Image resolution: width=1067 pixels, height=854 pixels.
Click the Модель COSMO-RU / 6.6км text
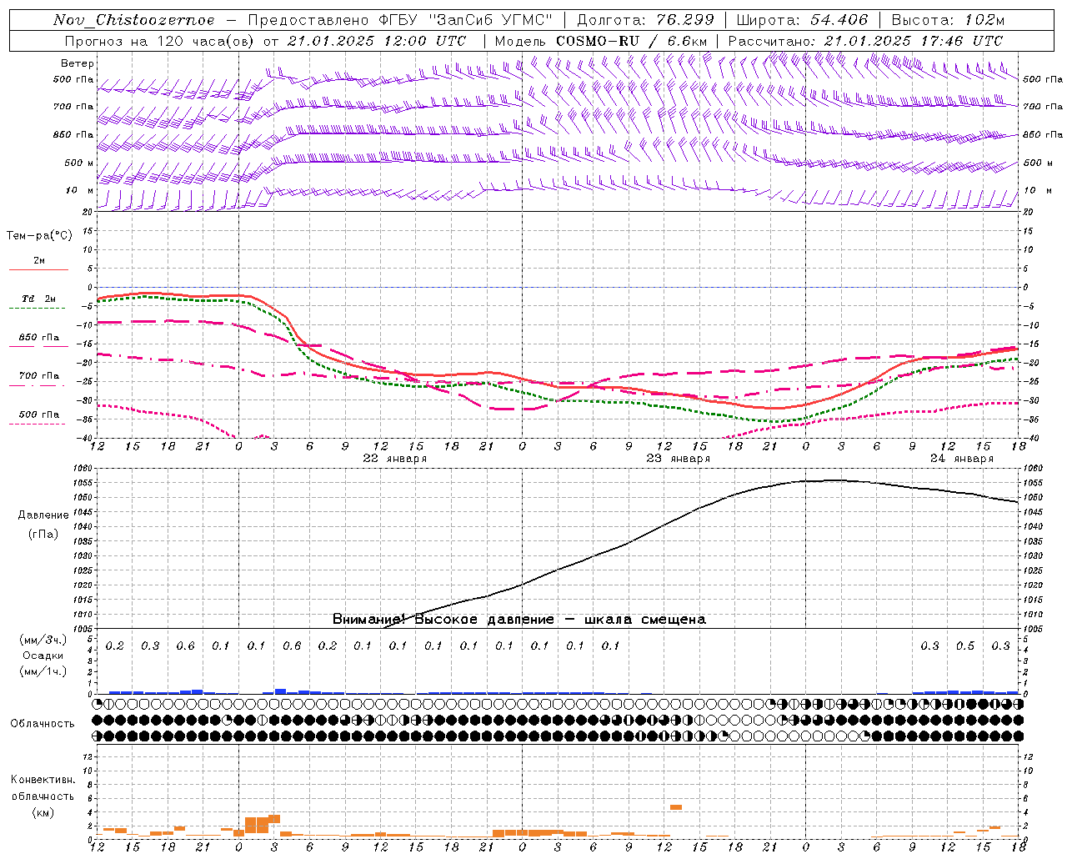[x=601, y=41]
